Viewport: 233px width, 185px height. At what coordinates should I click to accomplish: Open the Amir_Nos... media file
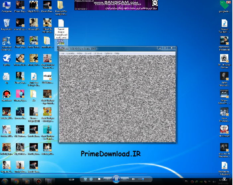20,167
